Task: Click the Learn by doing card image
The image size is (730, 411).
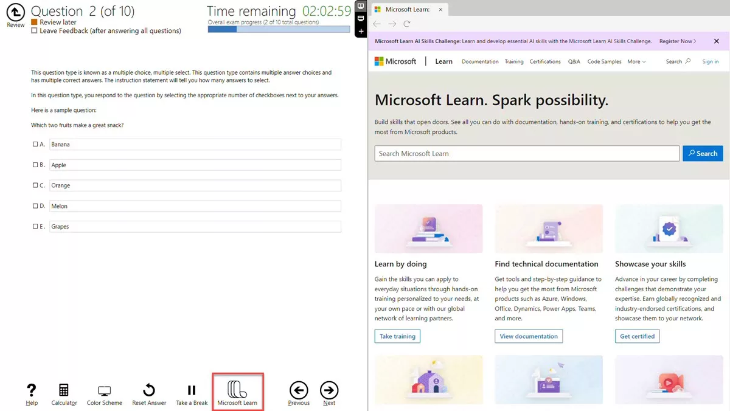Action: coord(429,229)
